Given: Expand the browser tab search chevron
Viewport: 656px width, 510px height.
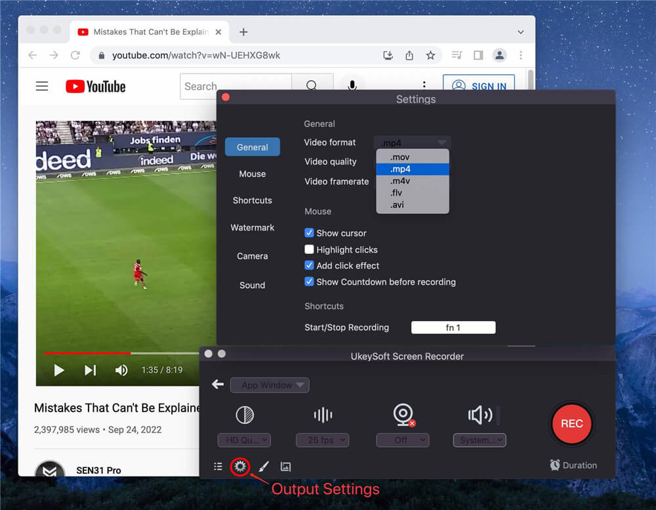Looking at the screenshot, I should click(x=521, y=32).
